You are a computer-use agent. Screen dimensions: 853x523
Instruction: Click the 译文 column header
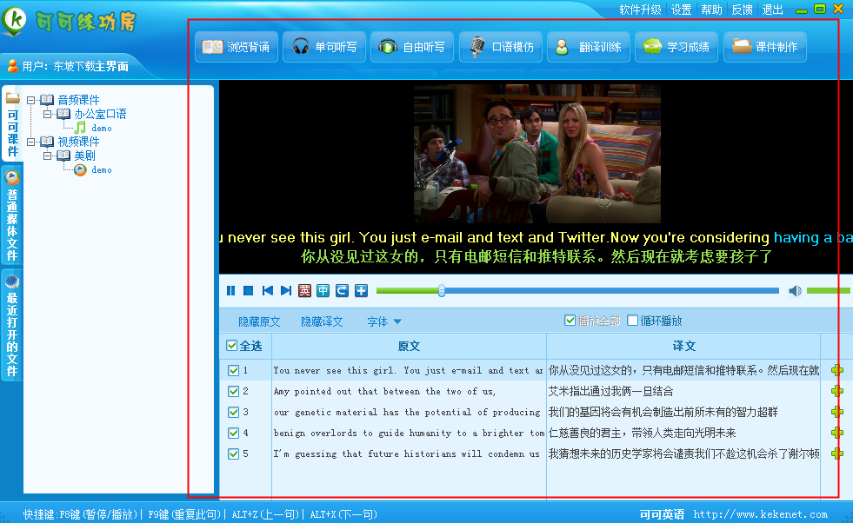(x=683, y=346)
